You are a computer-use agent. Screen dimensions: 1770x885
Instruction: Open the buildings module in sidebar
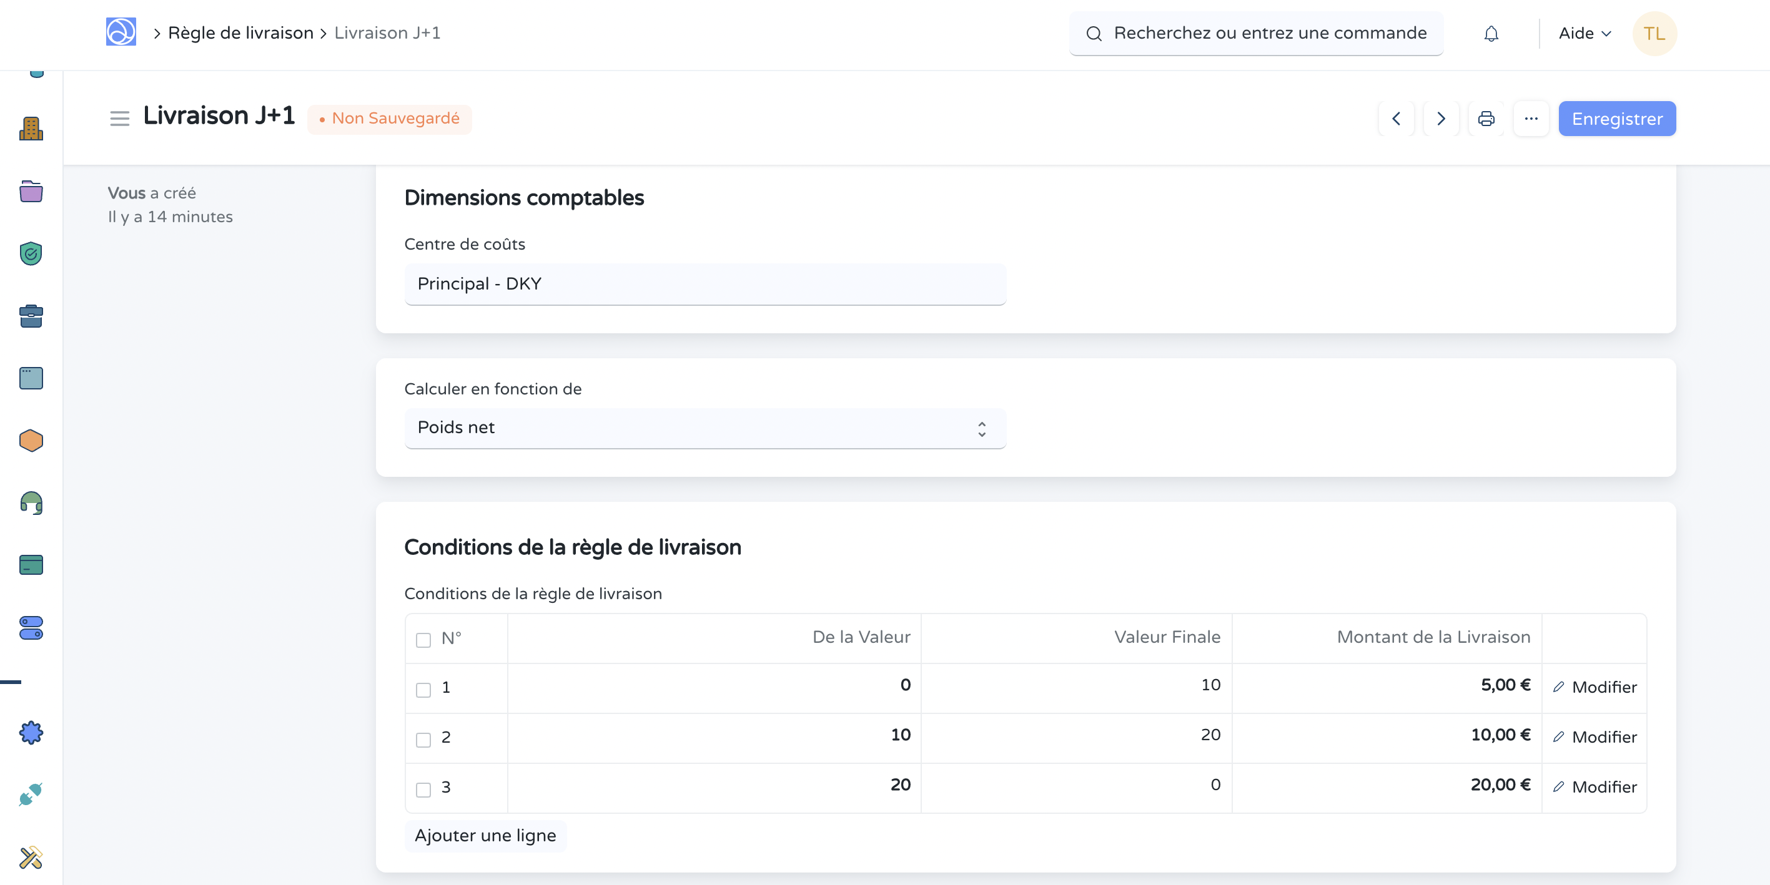tap(31, 129)
